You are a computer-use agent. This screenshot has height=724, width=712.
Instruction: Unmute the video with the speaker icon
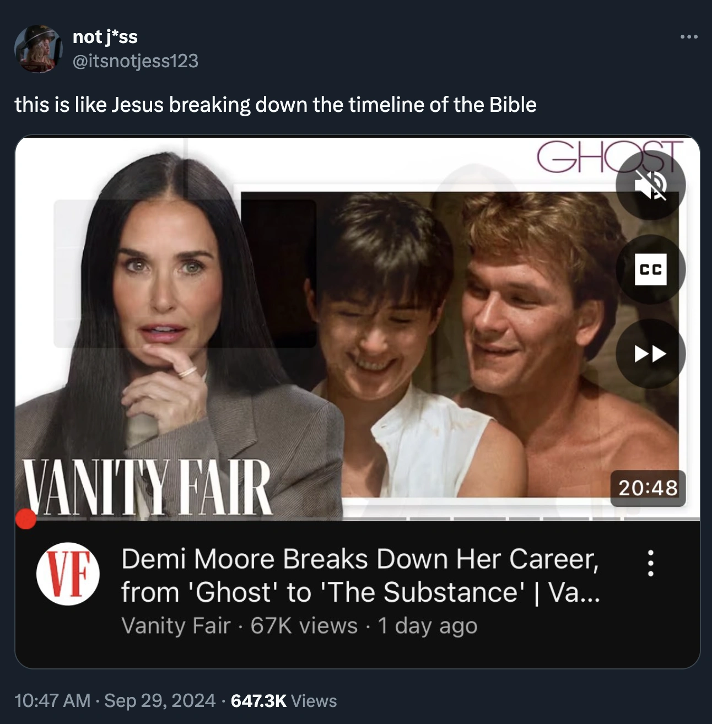click(x=650, y=185)
